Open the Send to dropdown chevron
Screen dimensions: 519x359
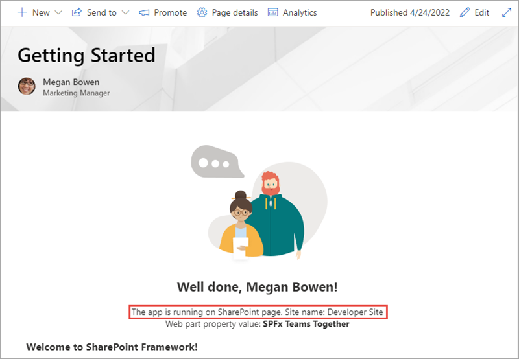[x=125, y=12]
